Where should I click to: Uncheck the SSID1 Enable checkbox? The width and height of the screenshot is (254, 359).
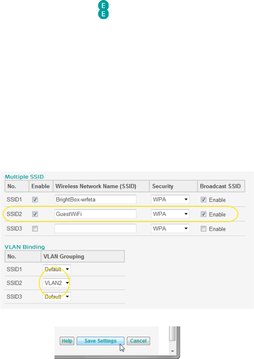[x=35, y=200]
